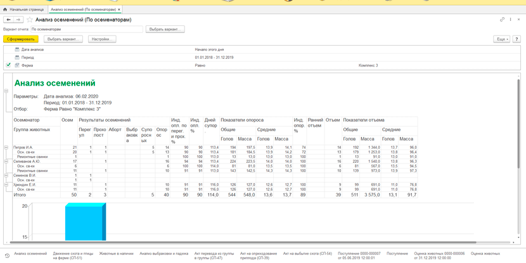Screen dimensions: 526x263
Task: Open the Настройки... button
Action: point(102,39)
